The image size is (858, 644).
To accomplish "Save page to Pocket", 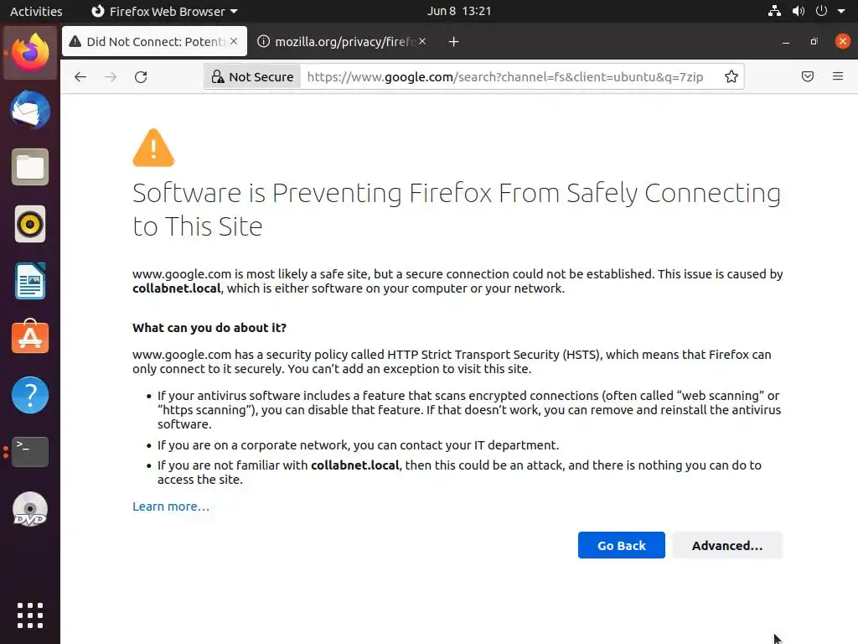I will click(x=808, y=77).
